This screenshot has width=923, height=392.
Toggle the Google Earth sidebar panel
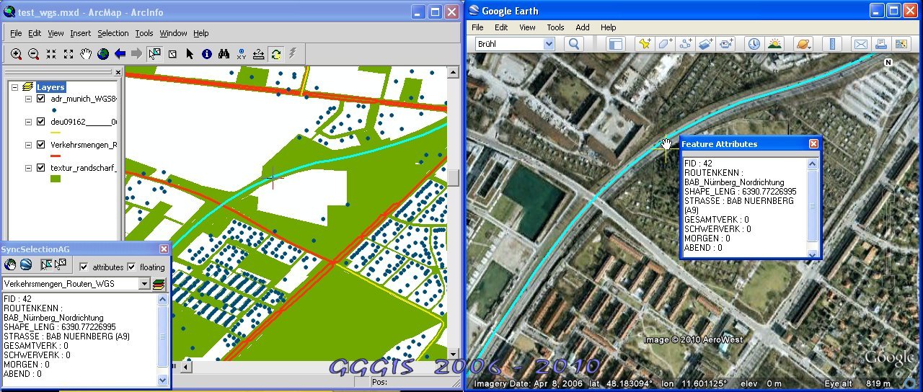tap(615, 44)
